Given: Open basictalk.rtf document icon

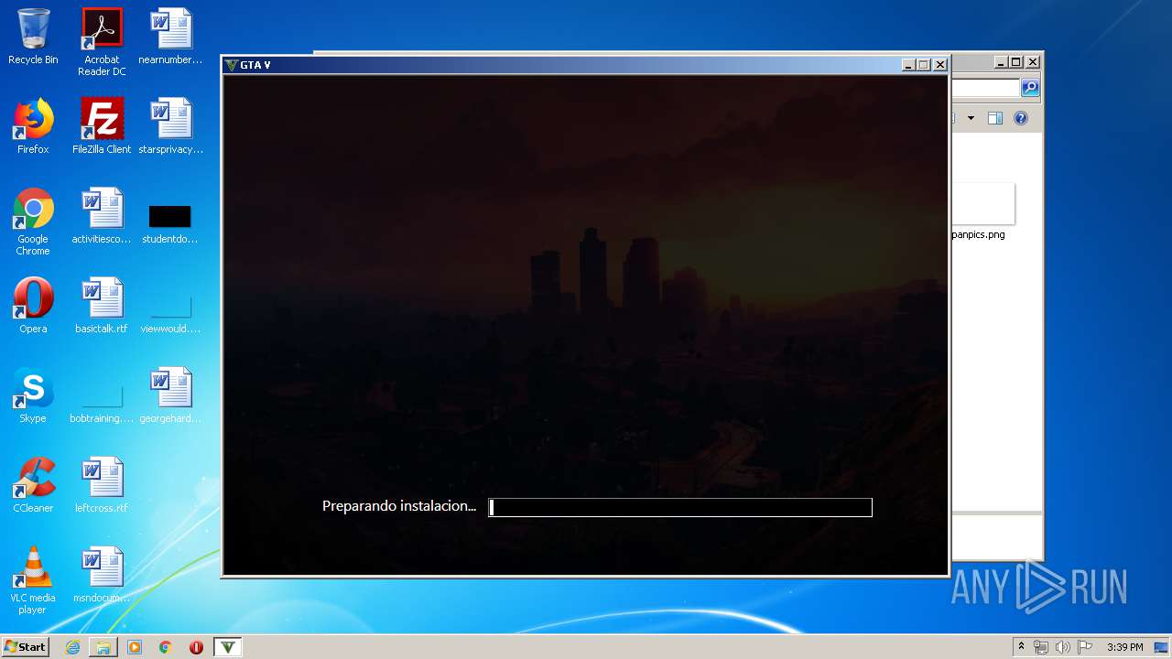Looking at the screenshot, I should (102, 306).
